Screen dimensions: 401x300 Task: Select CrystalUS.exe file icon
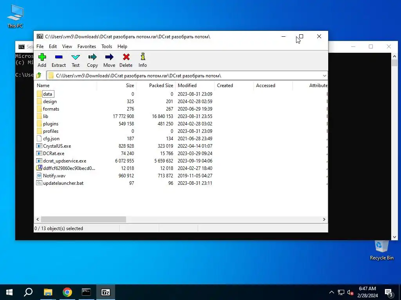[x=39, y=146]
